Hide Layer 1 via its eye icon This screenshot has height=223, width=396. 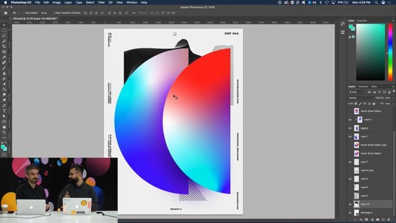click(x=350, y=136)
